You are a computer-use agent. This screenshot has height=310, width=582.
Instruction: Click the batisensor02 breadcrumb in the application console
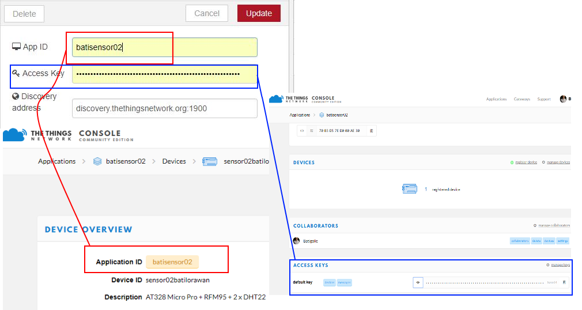coord(337,115)
